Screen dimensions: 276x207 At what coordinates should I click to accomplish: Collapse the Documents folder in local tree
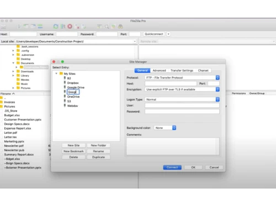point(13,63)
